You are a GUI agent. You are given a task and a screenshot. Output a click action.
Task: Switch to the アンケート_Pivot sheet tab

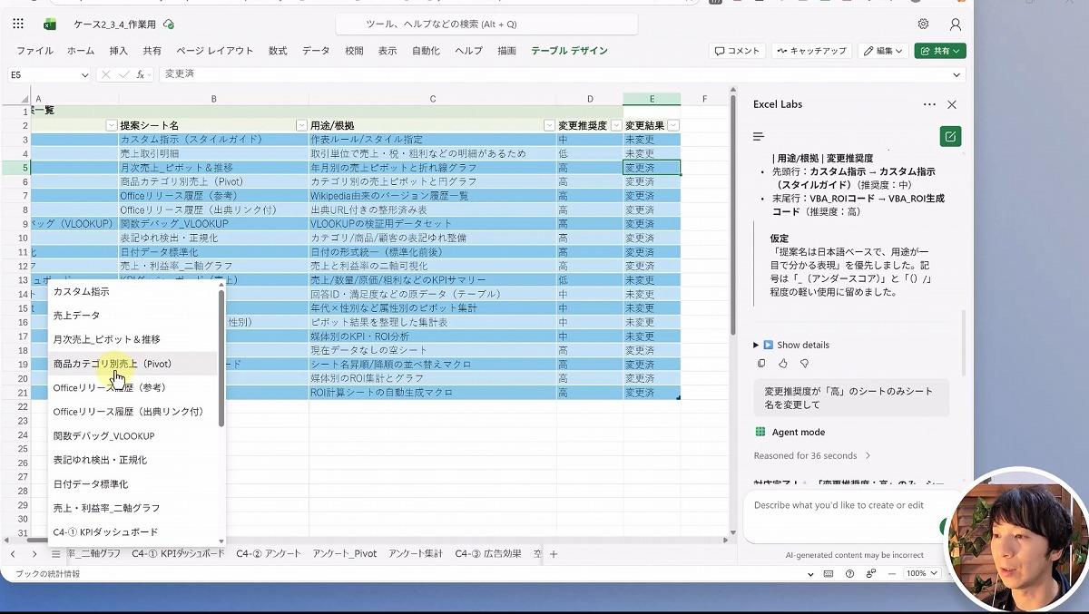coord(345,554)
